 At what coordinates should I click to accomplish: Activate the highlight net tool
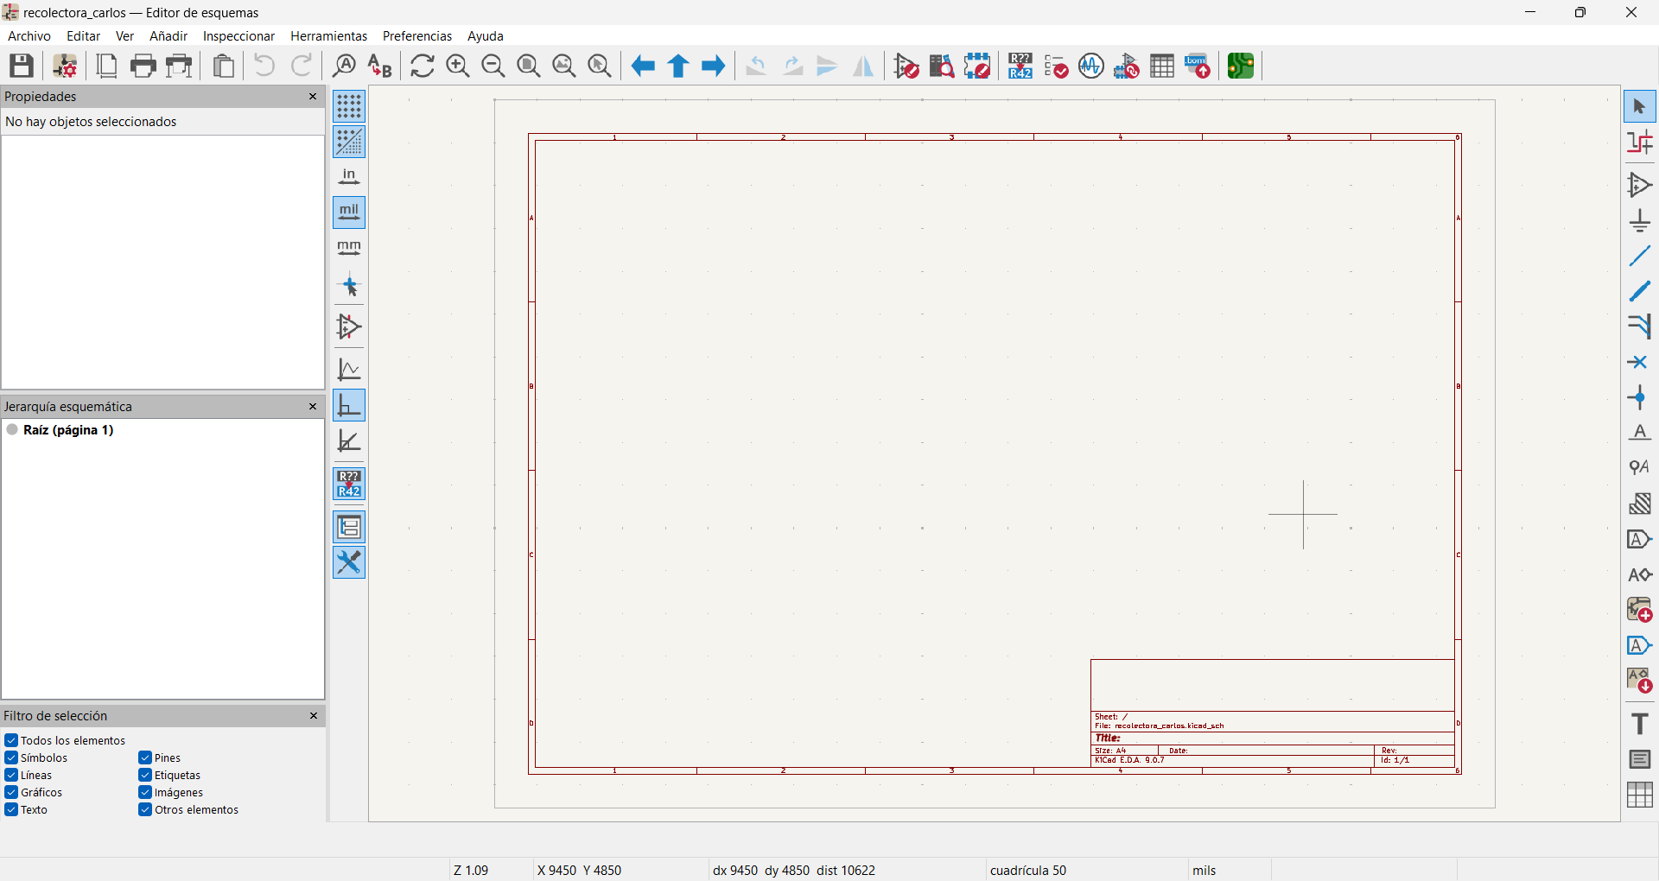[x=1640, y=143]
